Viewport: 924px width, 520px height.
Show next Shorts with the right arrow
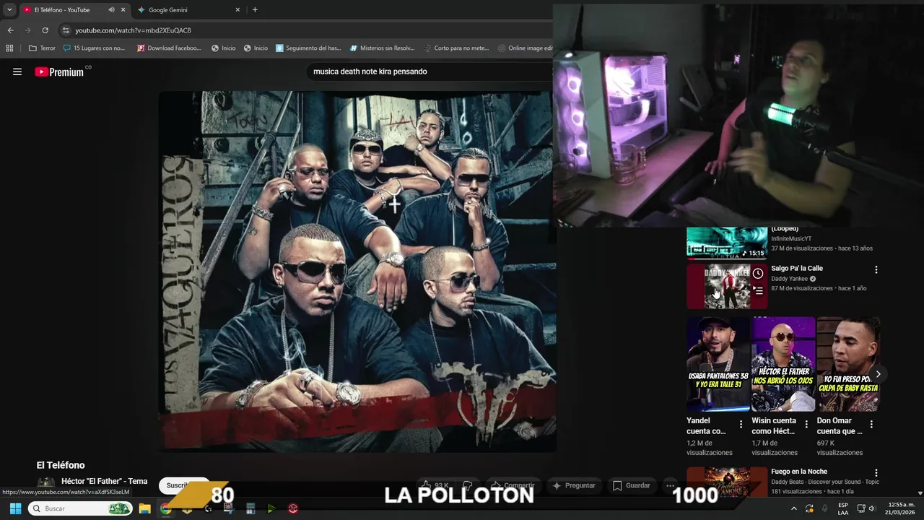pyautogui.click(x=878, y=374)
